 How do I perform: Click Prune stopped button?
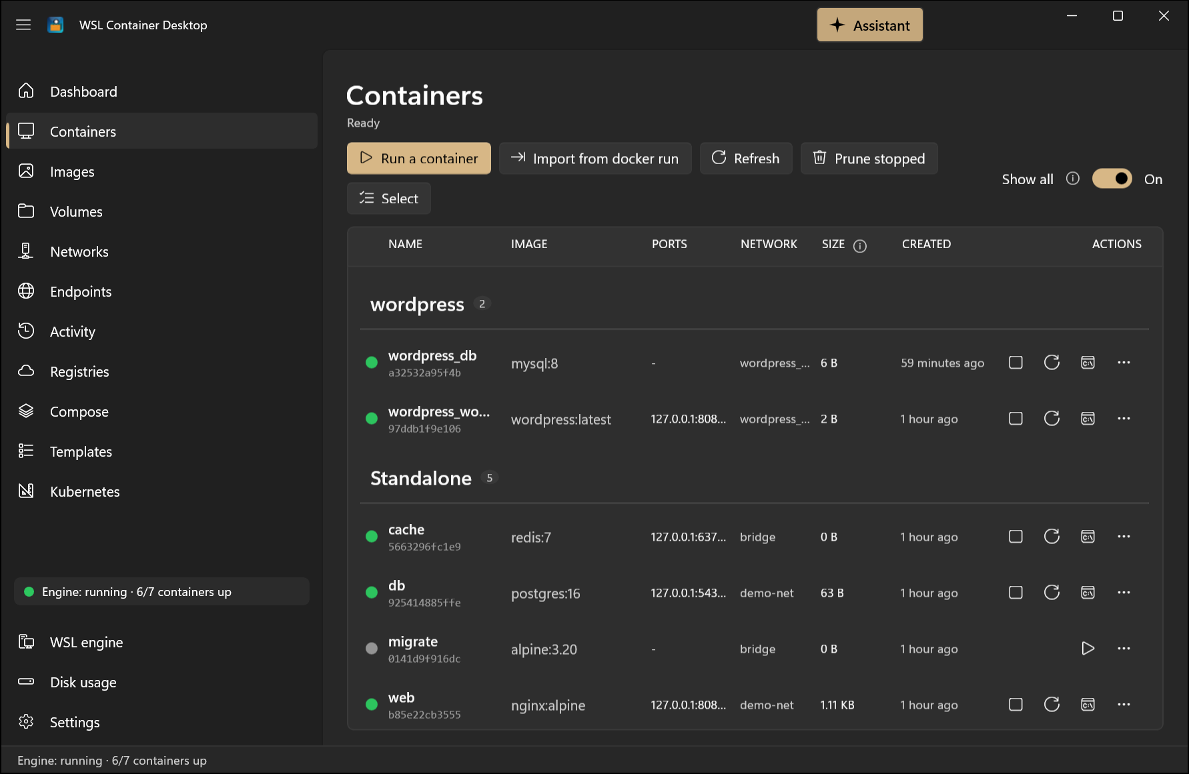[x=869, y=159]
